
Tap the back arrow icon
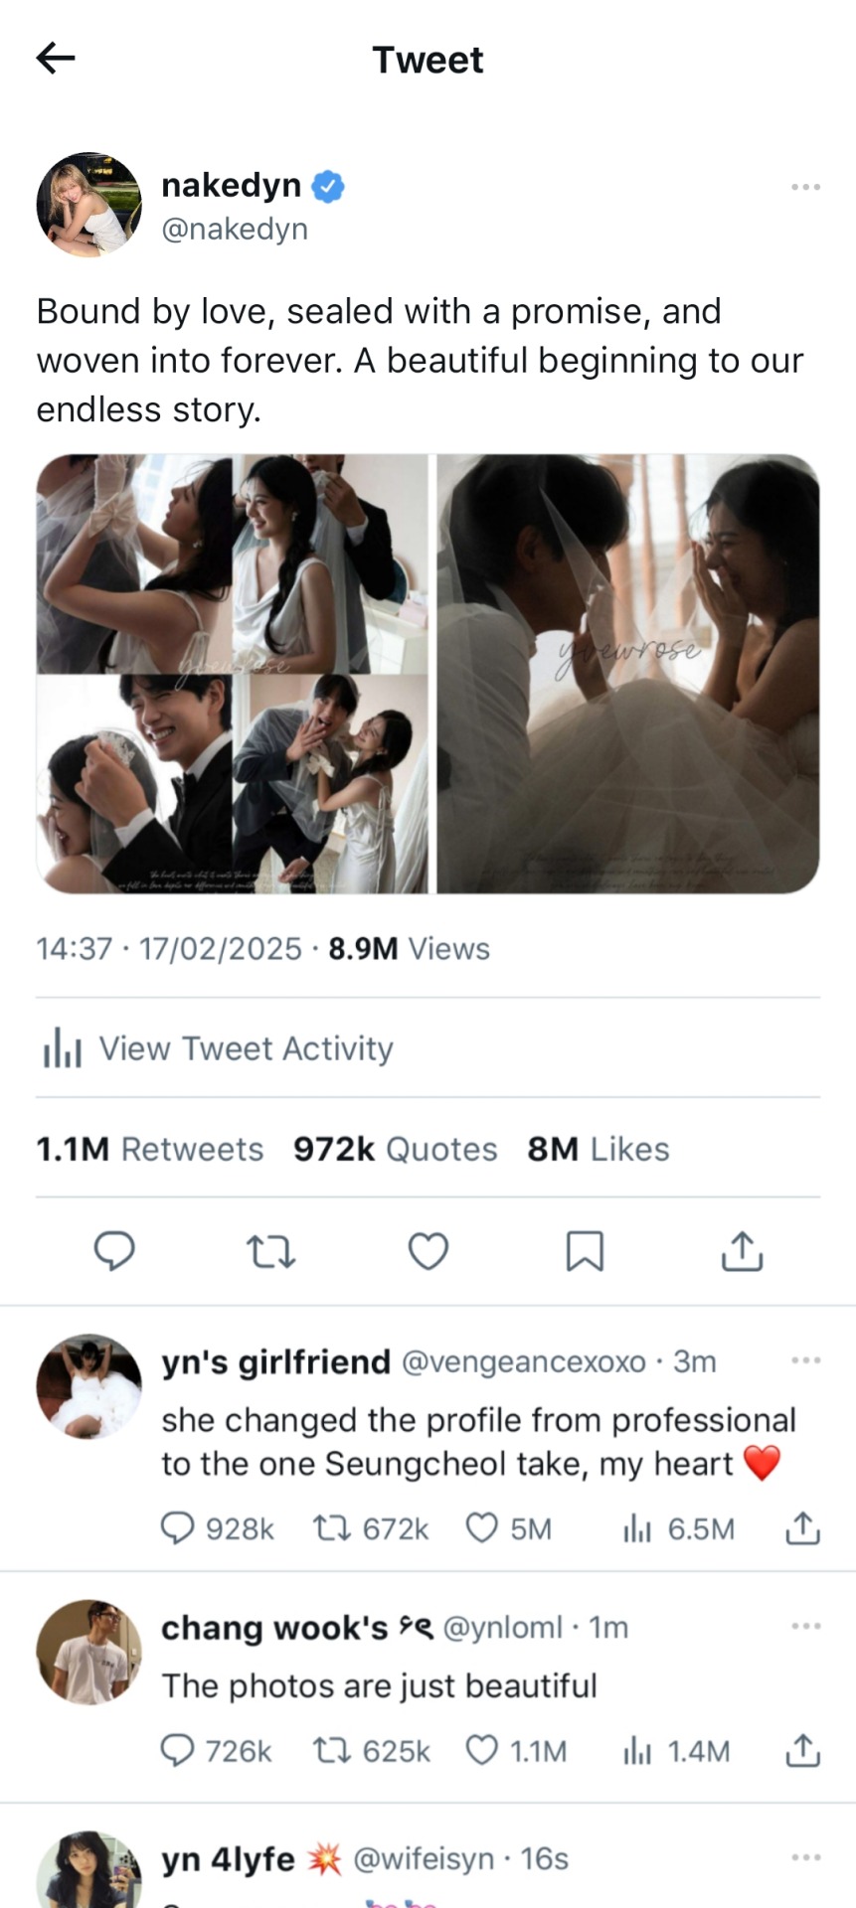coord(56,59)
